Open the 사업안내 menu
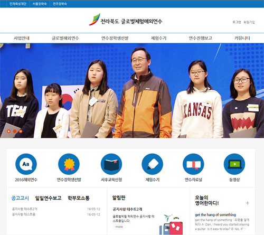 point(22,38)
